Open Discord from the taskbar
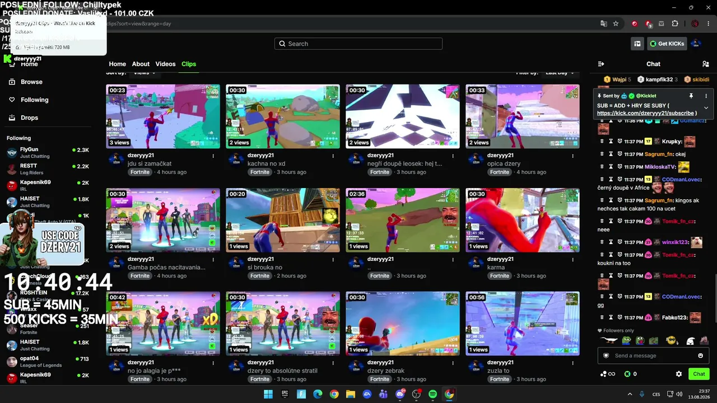Image resolution: width=717 pixels, height=403 pixels. coord(400,394)
